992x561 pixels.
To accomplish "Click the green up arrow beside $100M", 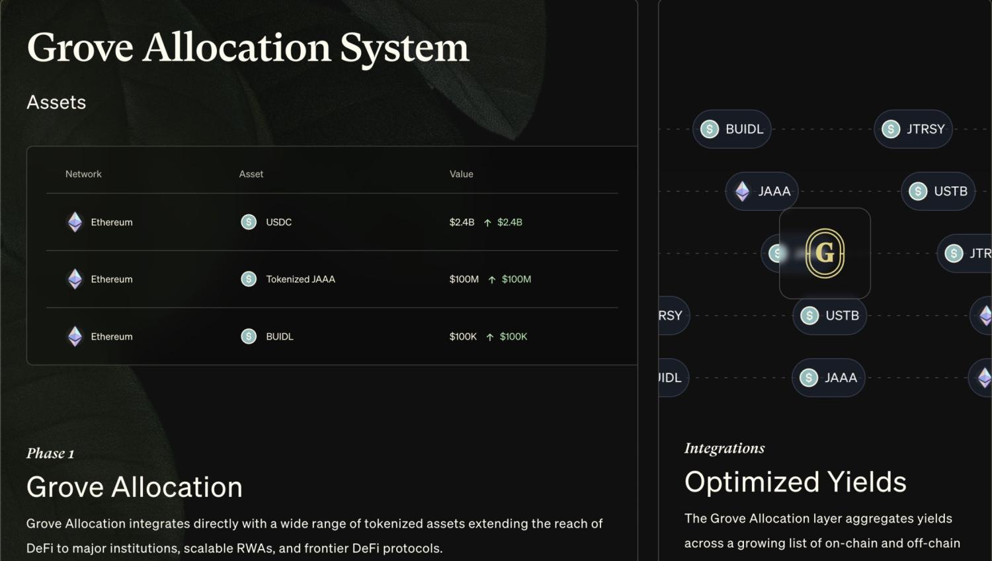I will point(491,280).
